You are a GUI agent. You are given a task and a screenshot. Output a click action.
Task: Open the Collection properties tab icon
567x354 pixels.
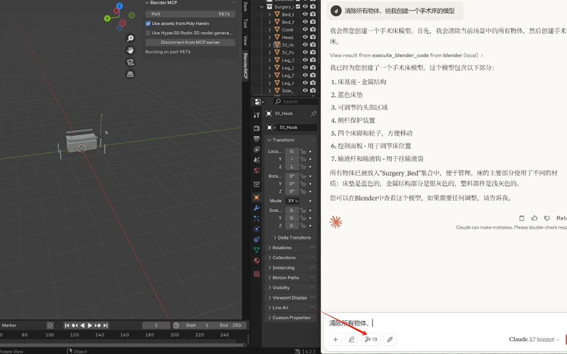click(256, 184)
